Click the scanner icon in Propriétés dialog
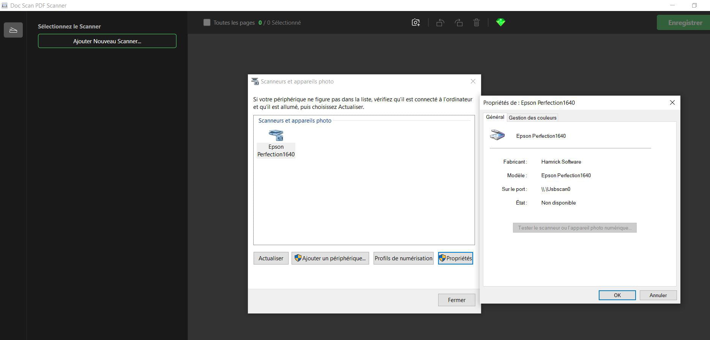Viewport: 710px width, 340px height. [x=497, y=135]
